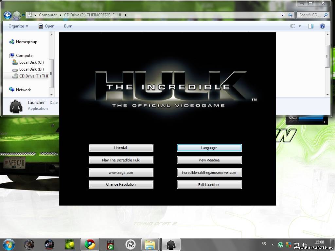This screenshot has height=251, width=335.
Task: Open the Language option in the launcher
Action: coord(209,148)
